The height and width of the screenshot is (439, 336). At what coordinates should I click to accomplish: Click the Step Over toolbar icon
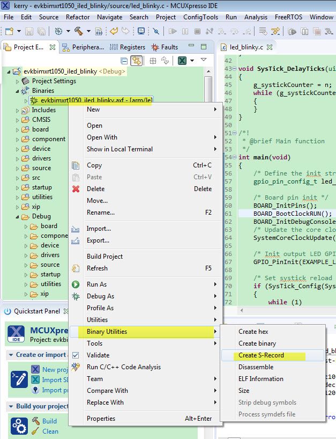click(x=235, y=31)
